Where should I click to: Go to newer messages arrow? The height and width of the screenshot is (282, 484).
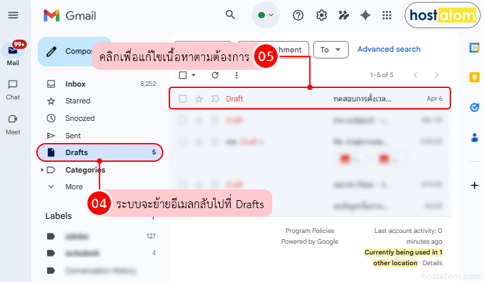(415, 75)
